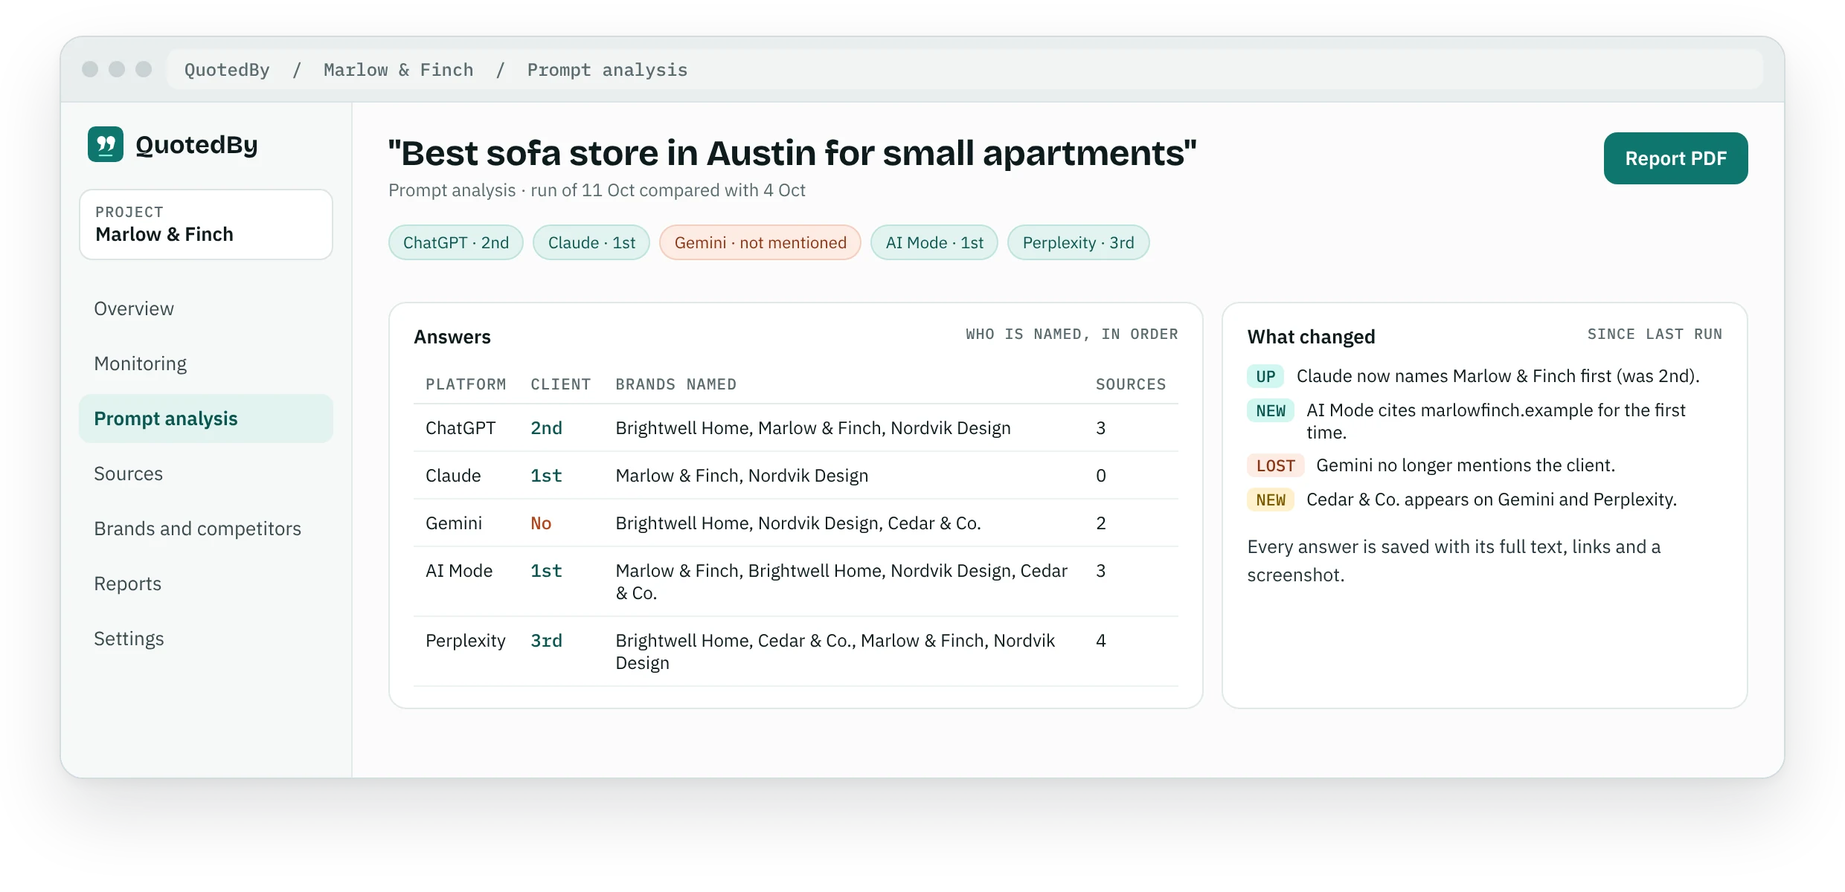
Task: Click the 'No' client rank for Gemini
Action: [x=541, y=523]
